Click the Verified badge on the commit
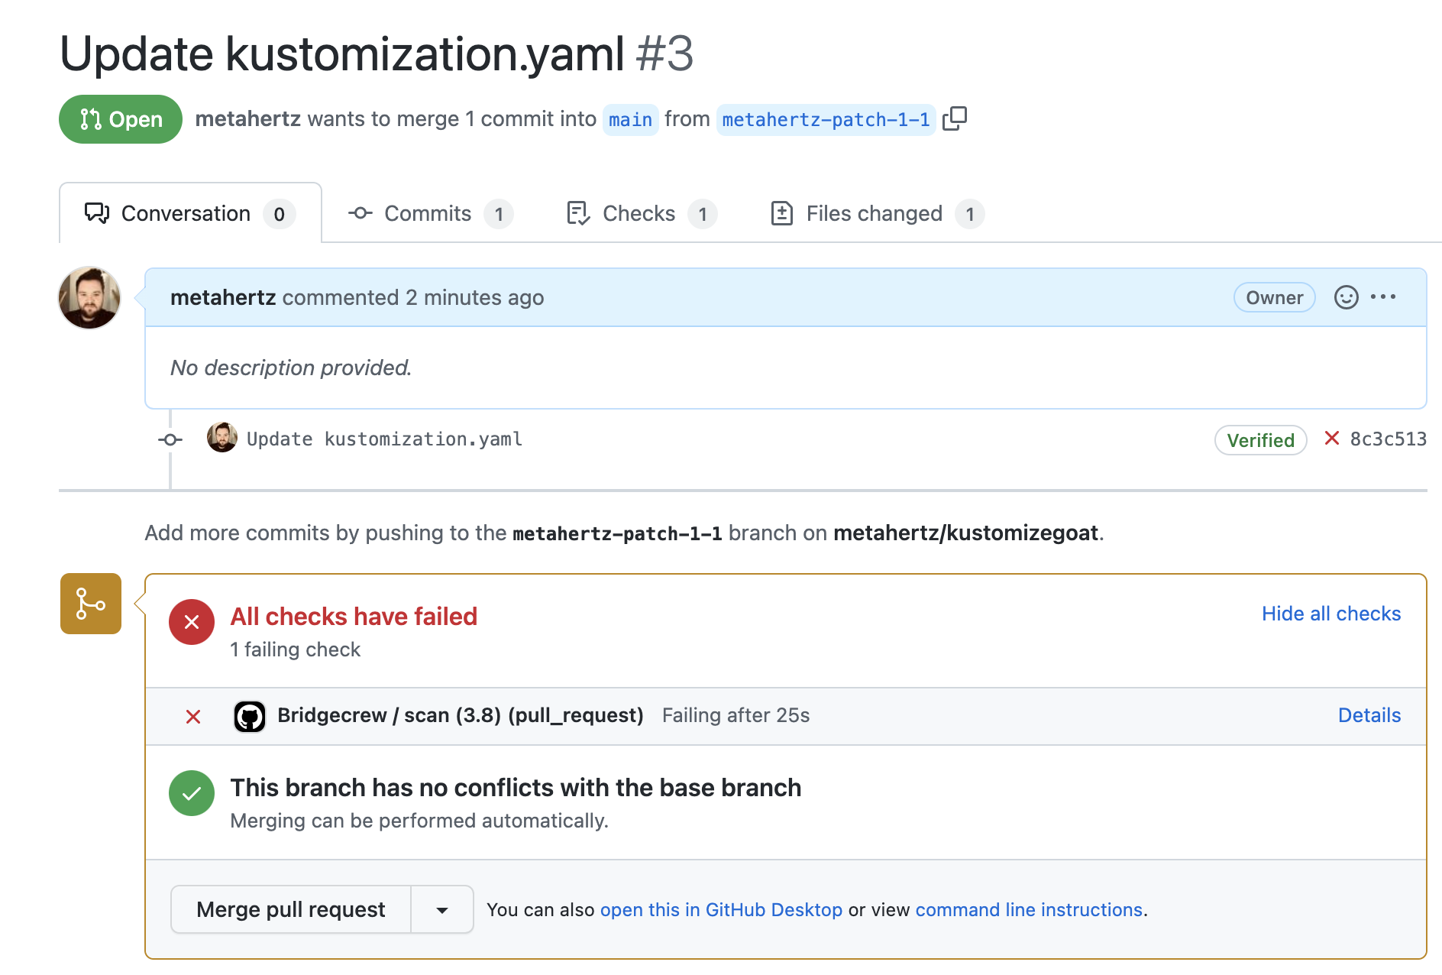This screenshot has height=975, width=1442. click(1260, 440)
